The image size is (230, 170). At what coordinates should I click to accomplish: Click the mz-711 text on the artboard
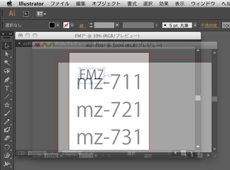point(109,82)
